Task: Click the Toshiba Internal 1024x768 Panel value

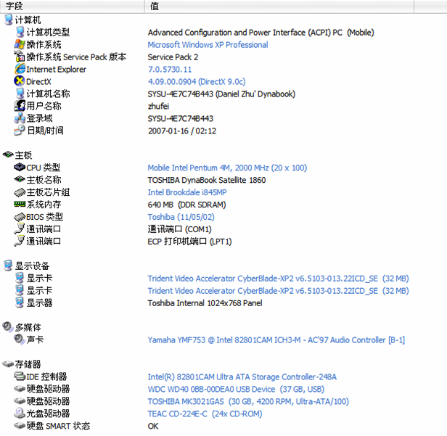Action: point(205,303)
